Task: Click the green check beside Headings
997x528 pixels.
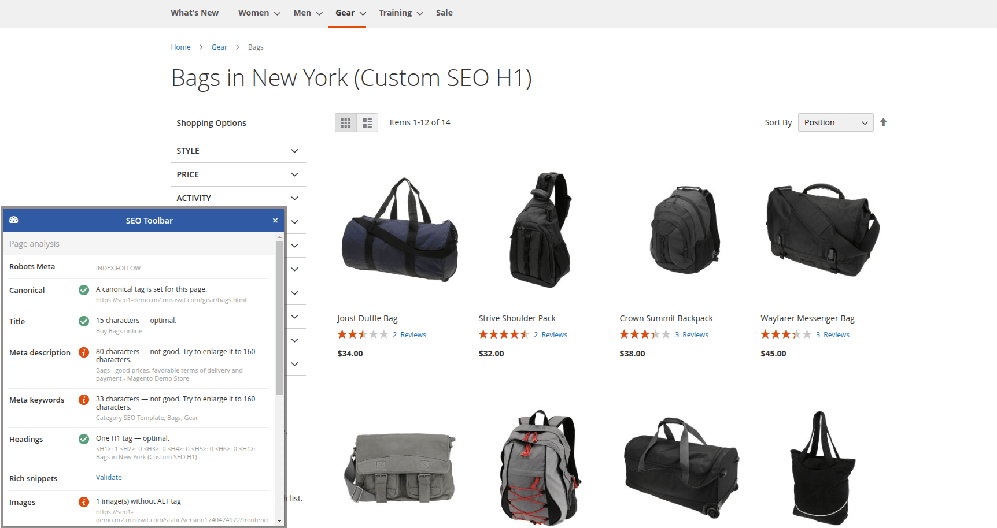Action: 83,438
